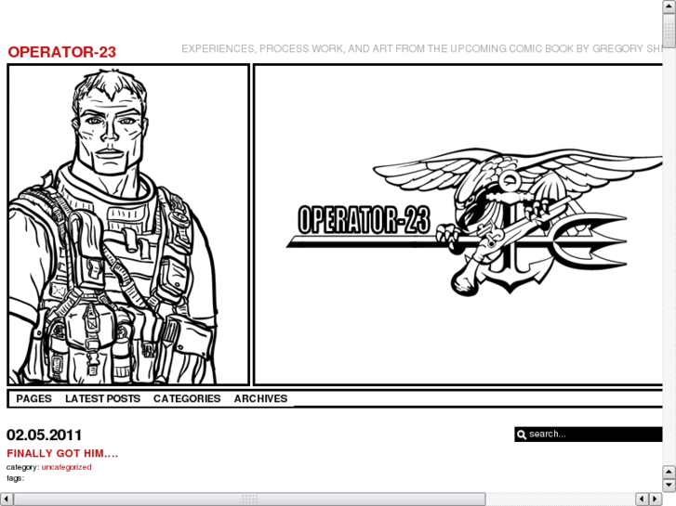
Task: Click the 02.05.2011 post date
Action: point(44,435)
